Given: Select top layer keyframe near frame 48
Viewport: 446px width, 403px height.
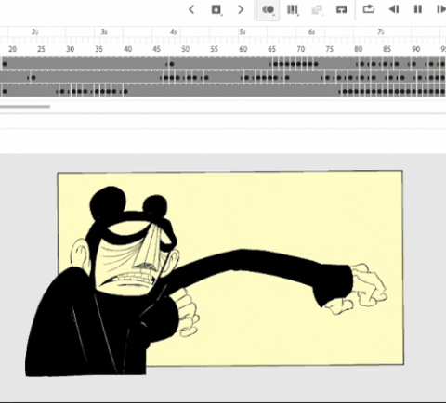Looking at the screenshot, I should [172, 64].
